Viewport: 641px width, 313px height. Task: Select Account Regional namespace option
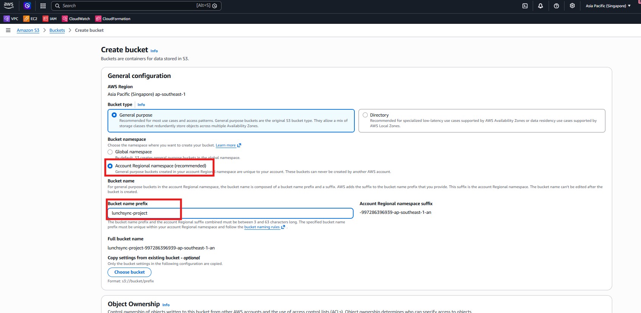coord(110,166)
